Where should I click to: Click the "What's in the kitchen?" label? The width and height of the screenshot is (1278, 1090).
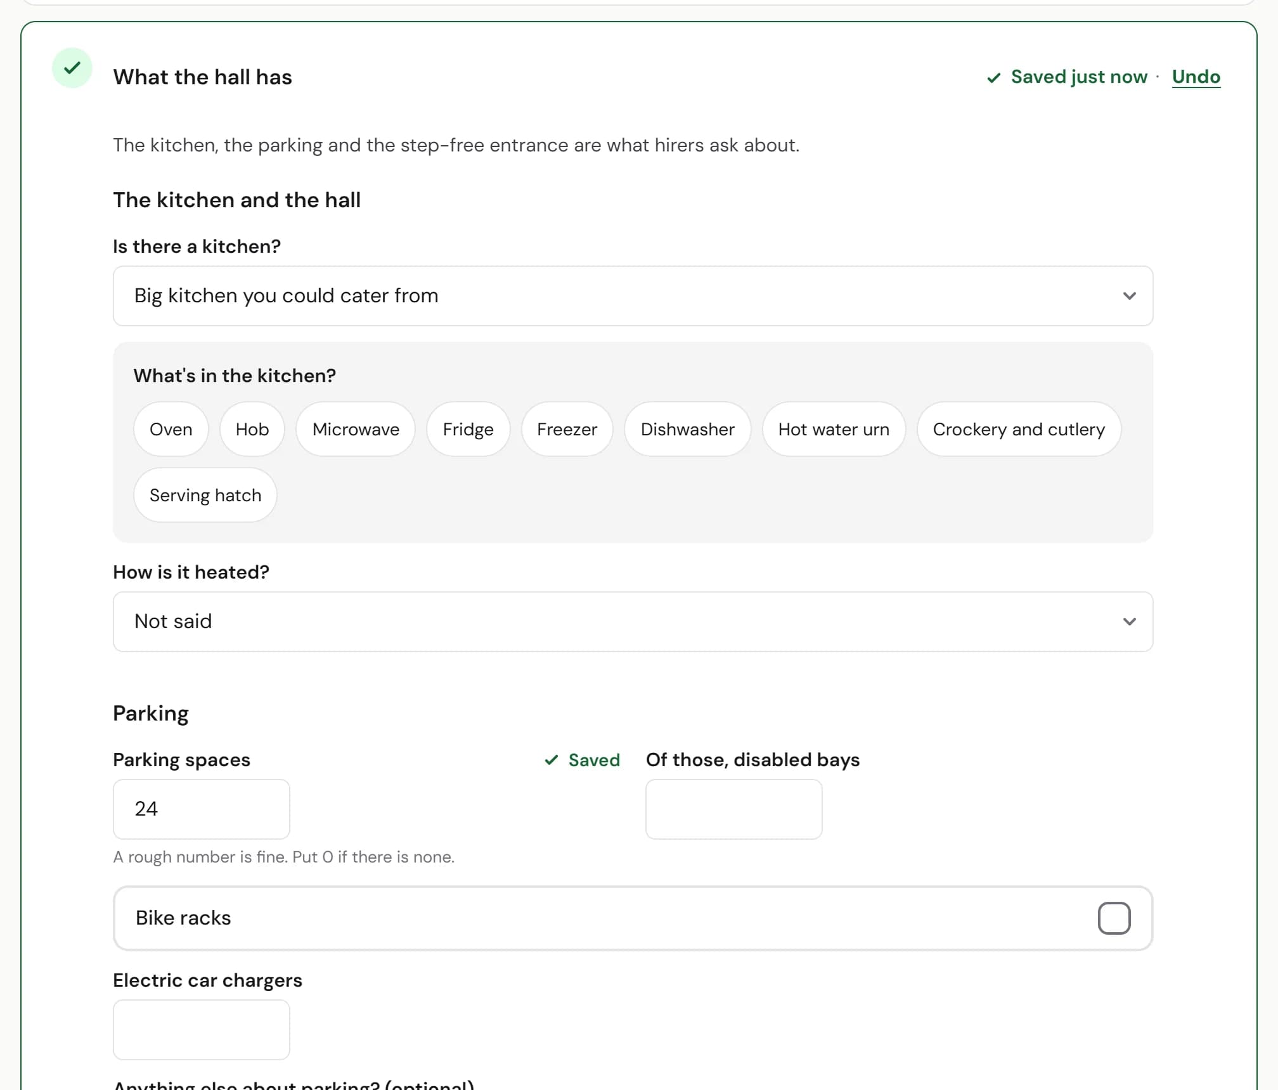tap(235, 376)
